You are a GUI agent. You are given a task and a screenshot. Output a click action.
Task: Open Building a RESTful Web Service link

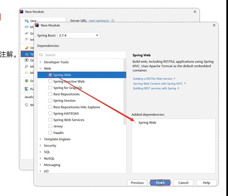153,79
